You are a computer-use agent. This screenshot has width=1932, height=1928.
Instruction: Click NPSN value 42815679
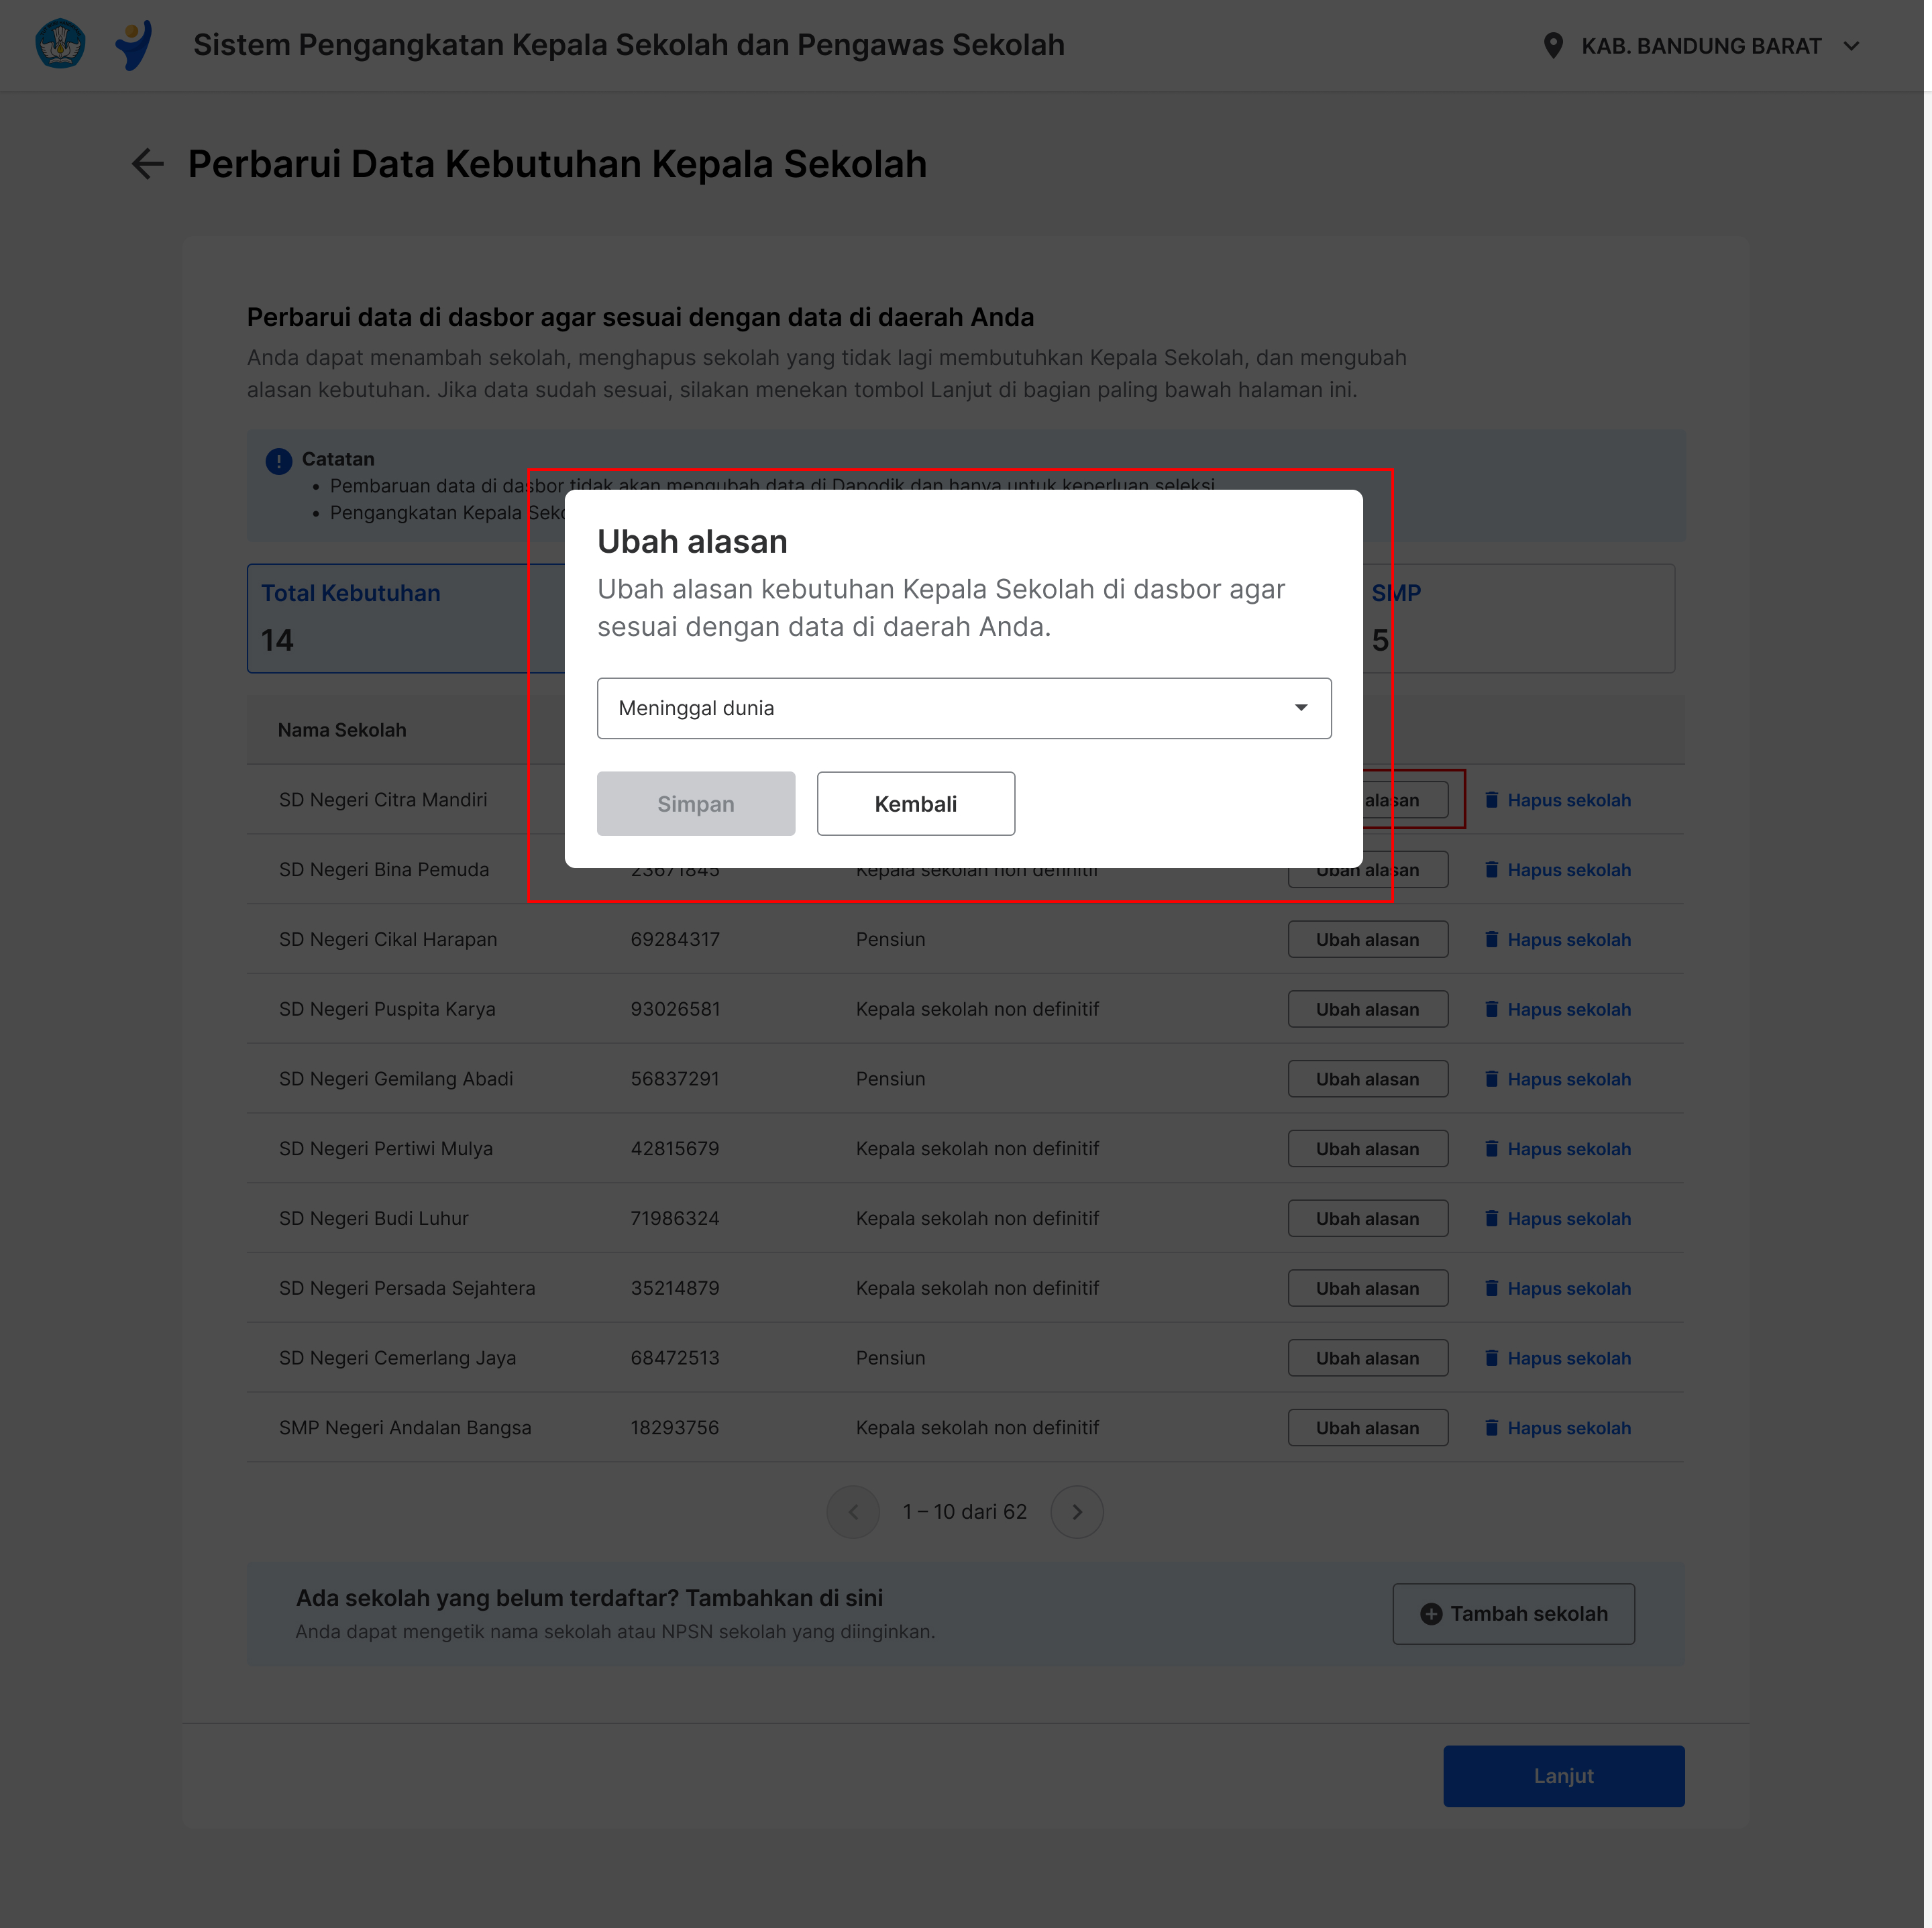click(675, 1149)
